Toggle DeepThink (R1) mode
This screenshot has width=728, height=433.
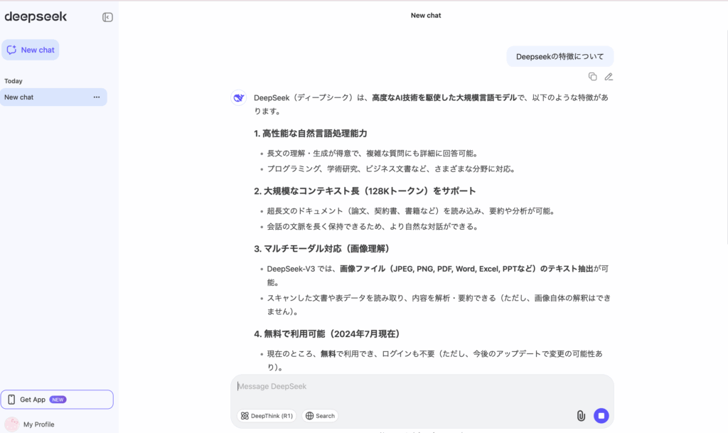[x=267, y=416]
